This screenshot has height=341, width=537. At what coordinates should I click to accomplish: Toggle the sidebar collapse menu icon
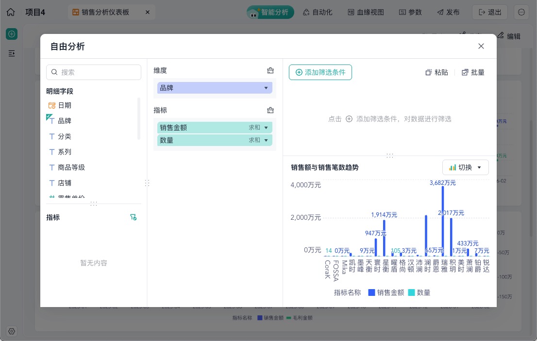(12, 53)
